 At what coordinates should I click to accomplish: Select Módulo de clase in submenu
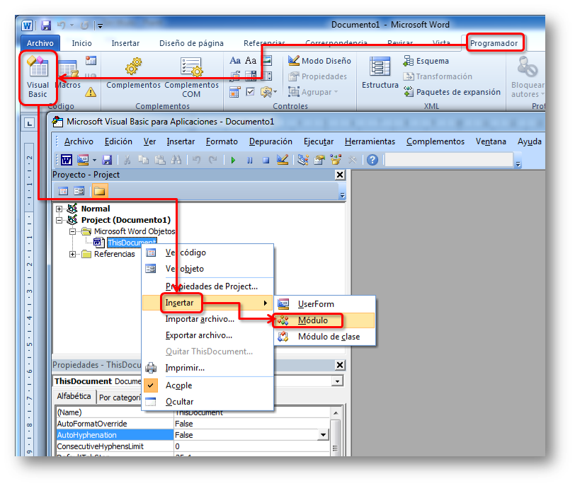click(x=325, y=337)
